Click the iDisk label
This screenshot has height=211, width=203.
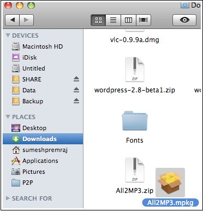[29, 57]
